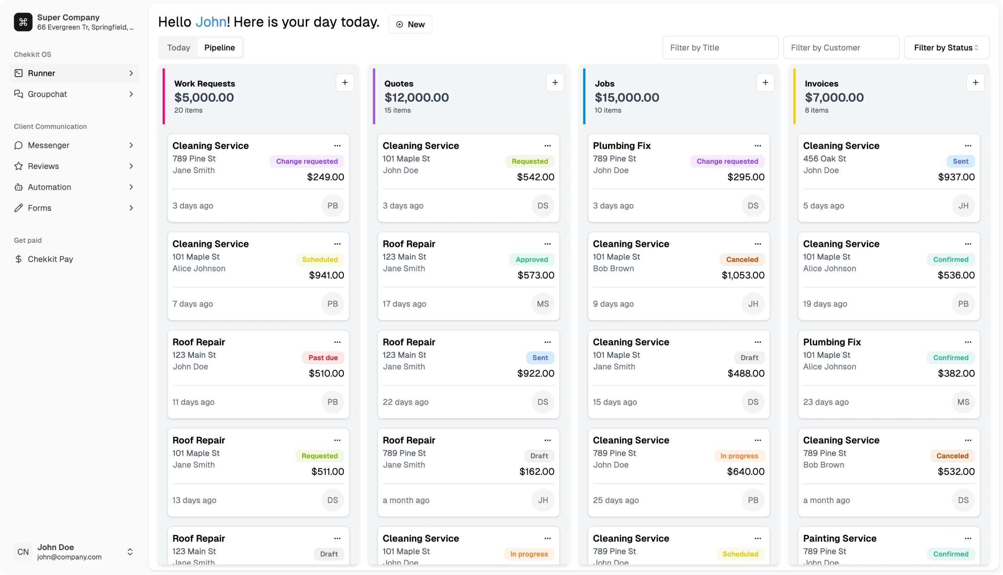Click In progress badge on $640.00 card
The width and height of the screenshot is (1003, 575).
coord(739,456)
